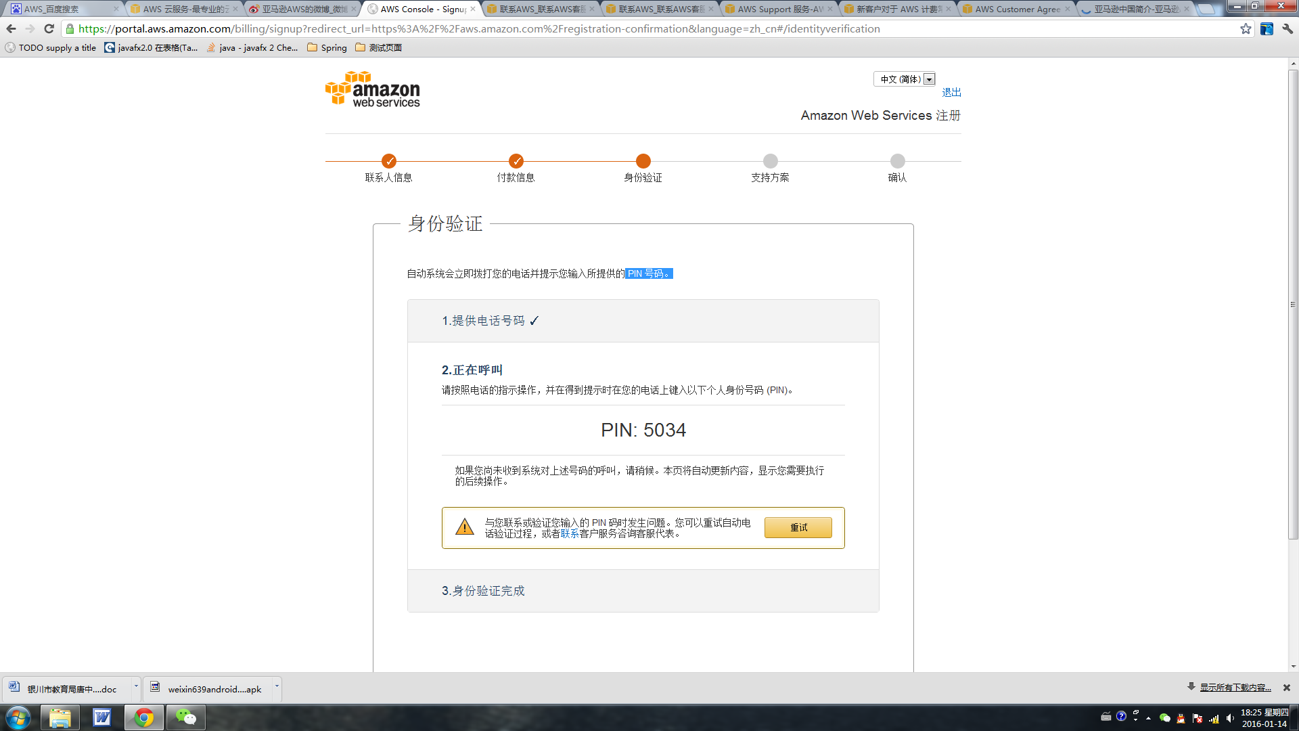1299x731 pixels.
Task: Open a new browser tab
Action: (x=1206, y=9)
